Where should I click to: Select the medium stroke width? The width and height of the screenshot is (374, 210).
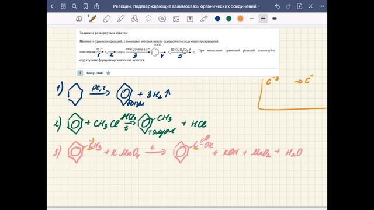point(263,19)
